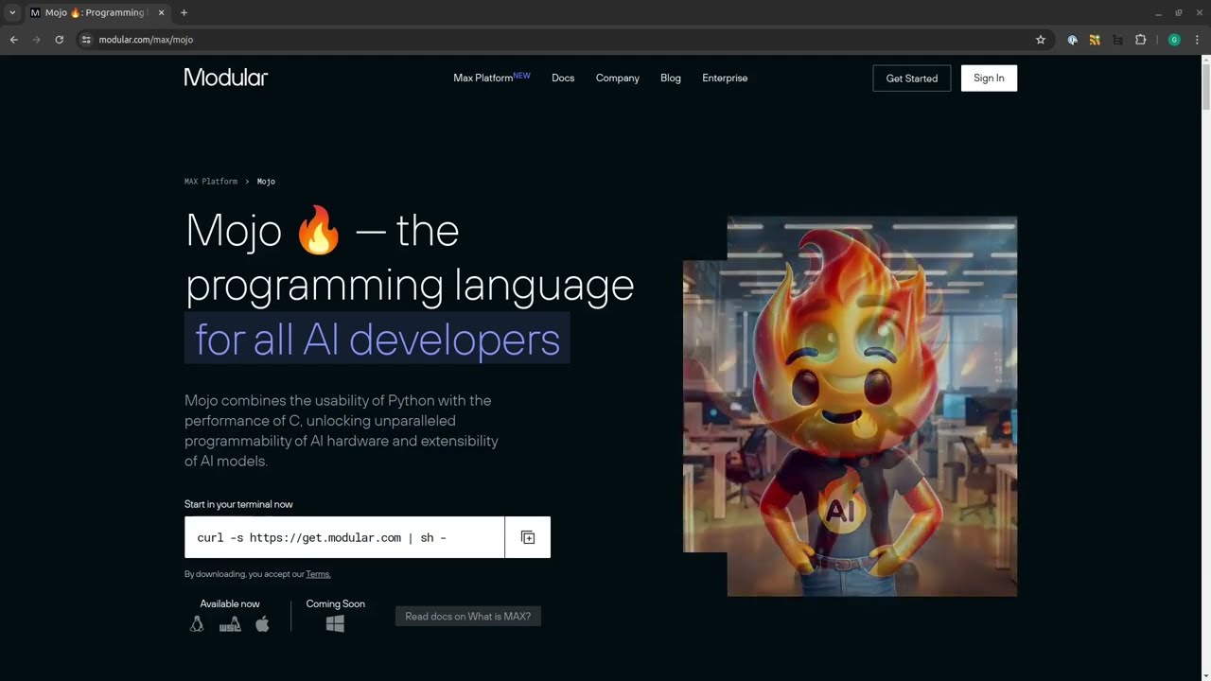This screenshot has width=1211, height=681.
Task: Click the Apple platform icon
Action: point(262,624)
